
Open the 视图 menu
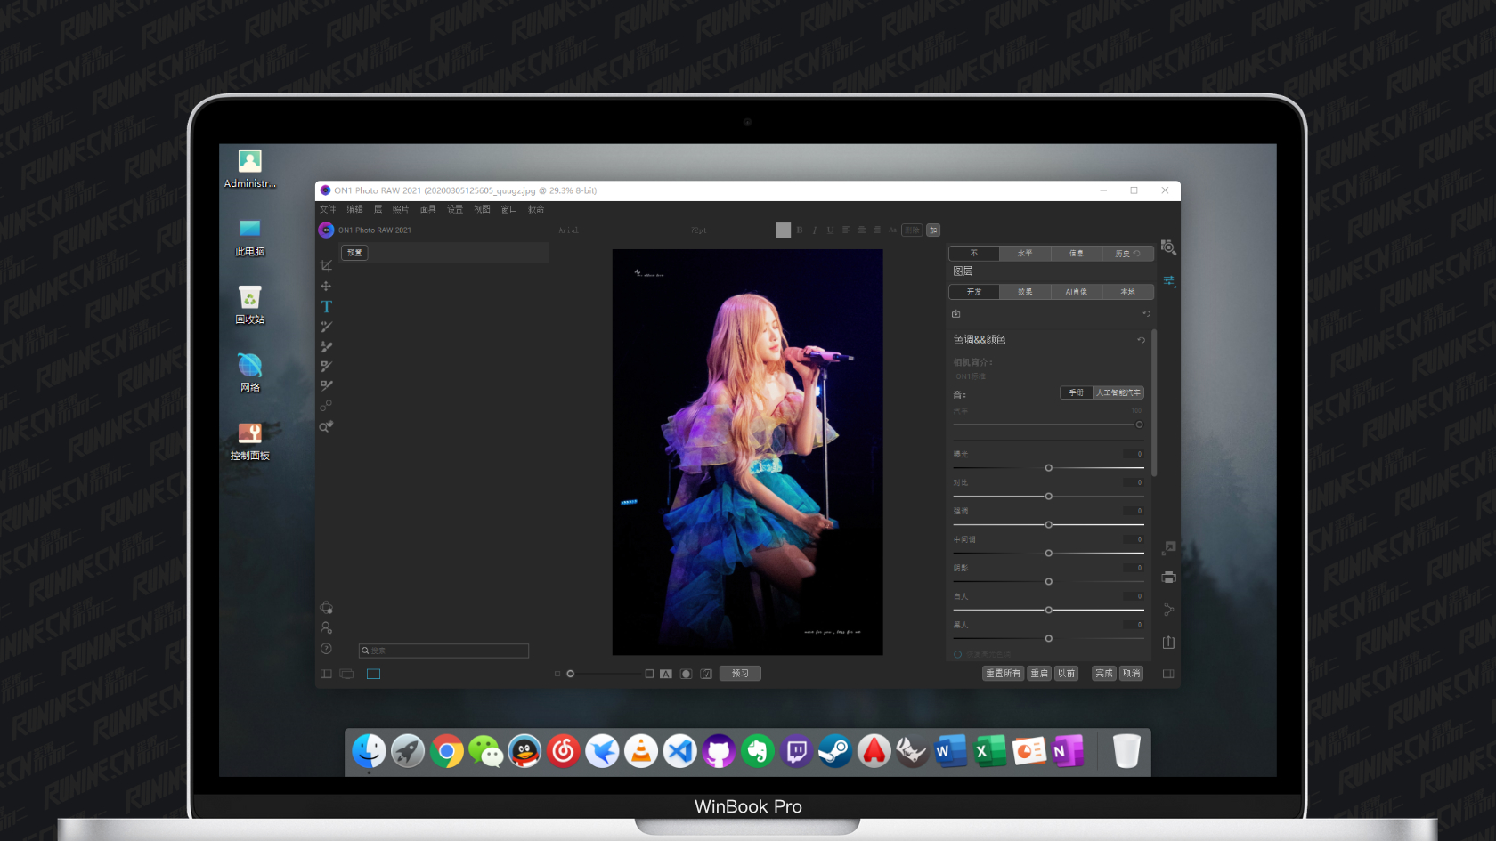click(x=482, y=209)
